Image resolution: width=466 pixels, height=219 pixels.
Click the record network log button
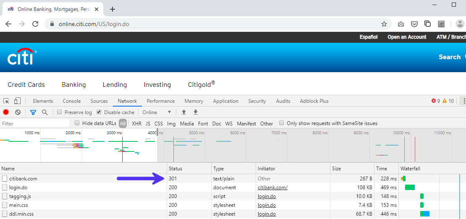[x=6, y=112]
